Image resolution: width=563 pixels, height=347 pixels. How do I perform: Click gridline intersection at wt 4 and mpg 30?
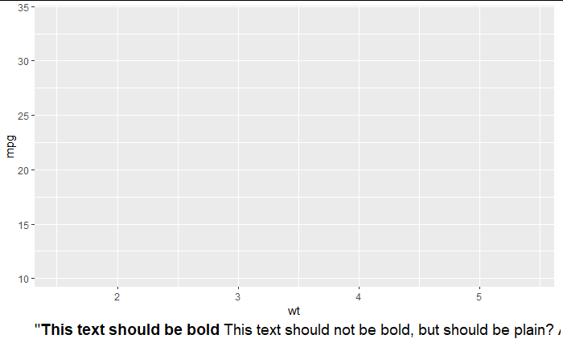coord(359,61)
